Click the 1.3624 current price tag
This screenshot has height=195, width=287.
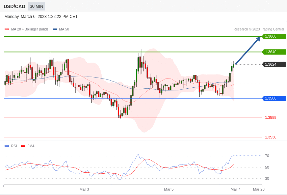[274, 64]
